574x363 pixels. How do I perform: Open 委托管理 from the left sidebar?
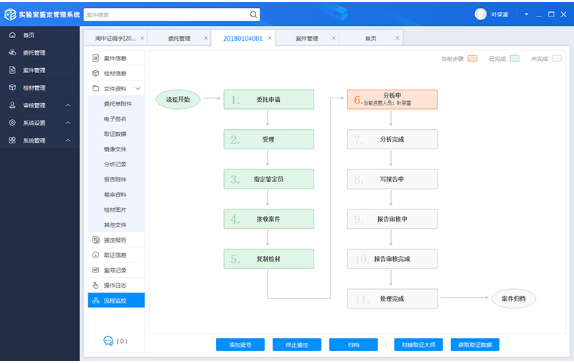coord(34,53)
